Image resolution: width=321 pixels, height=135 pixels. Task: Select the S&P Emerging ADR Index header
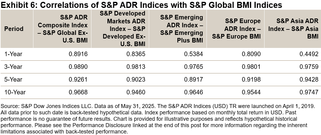click(x=181, y=29)
